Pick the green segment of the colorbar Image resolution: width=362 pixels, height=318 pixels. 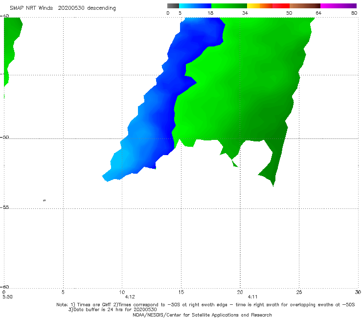[229, 6]
